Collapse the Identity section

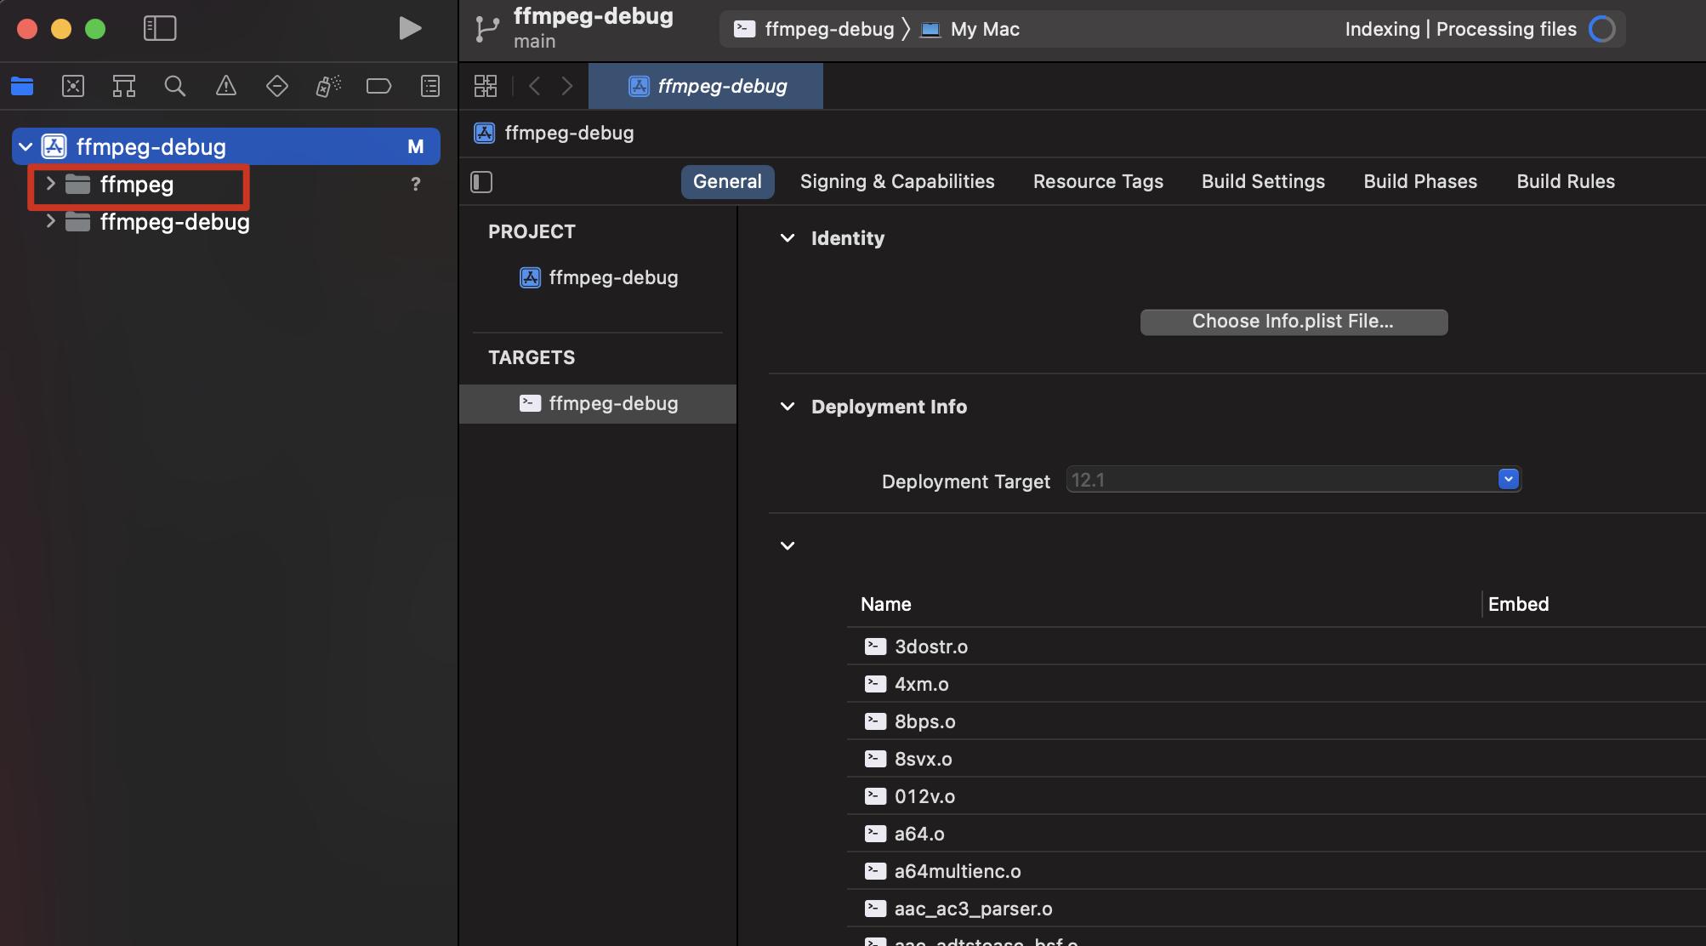[x=788, y=238]
